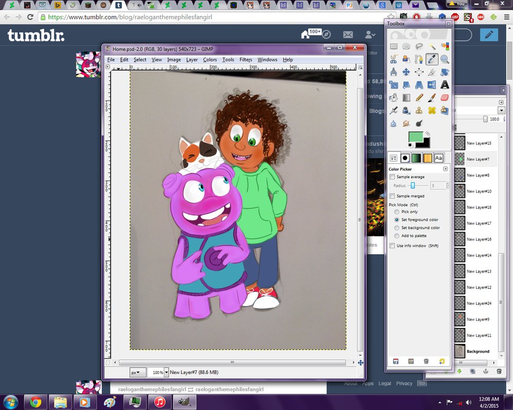Open the 100% zoom level dropdown
The image size is (513, 410).
[x=166, y=373]
